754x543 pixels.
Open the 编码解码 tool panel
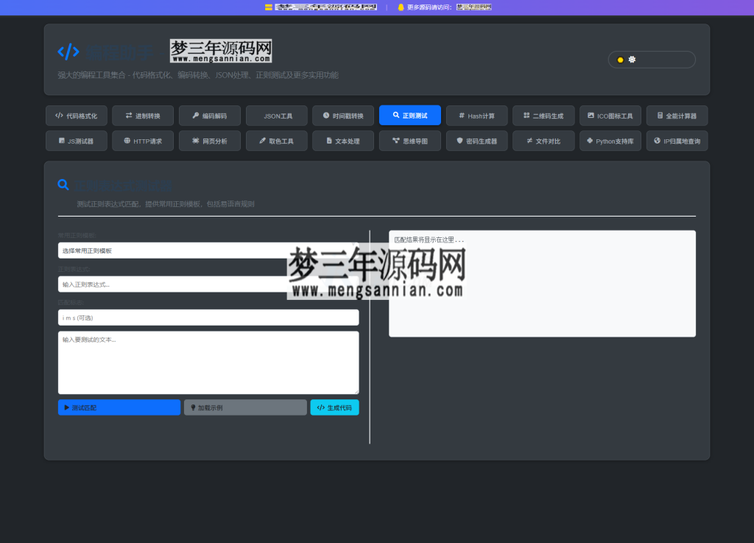point(209,115)
